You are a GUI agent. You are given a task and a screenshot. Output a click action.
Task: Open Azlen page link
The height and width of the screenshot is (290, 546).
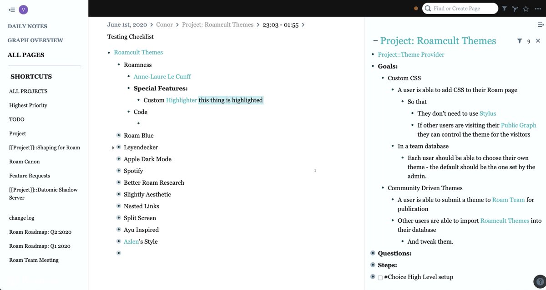coord(131,241)
